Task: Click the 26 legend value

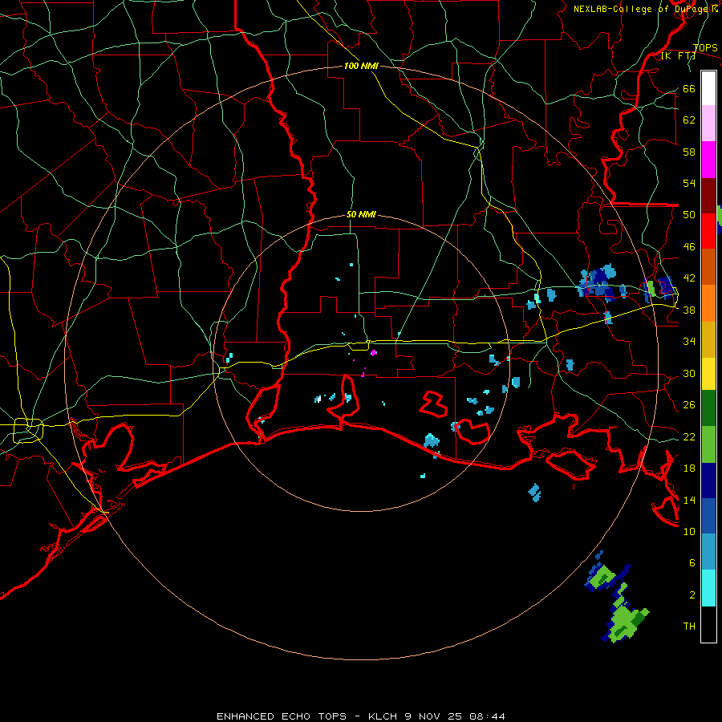Action: click(689, 405)
